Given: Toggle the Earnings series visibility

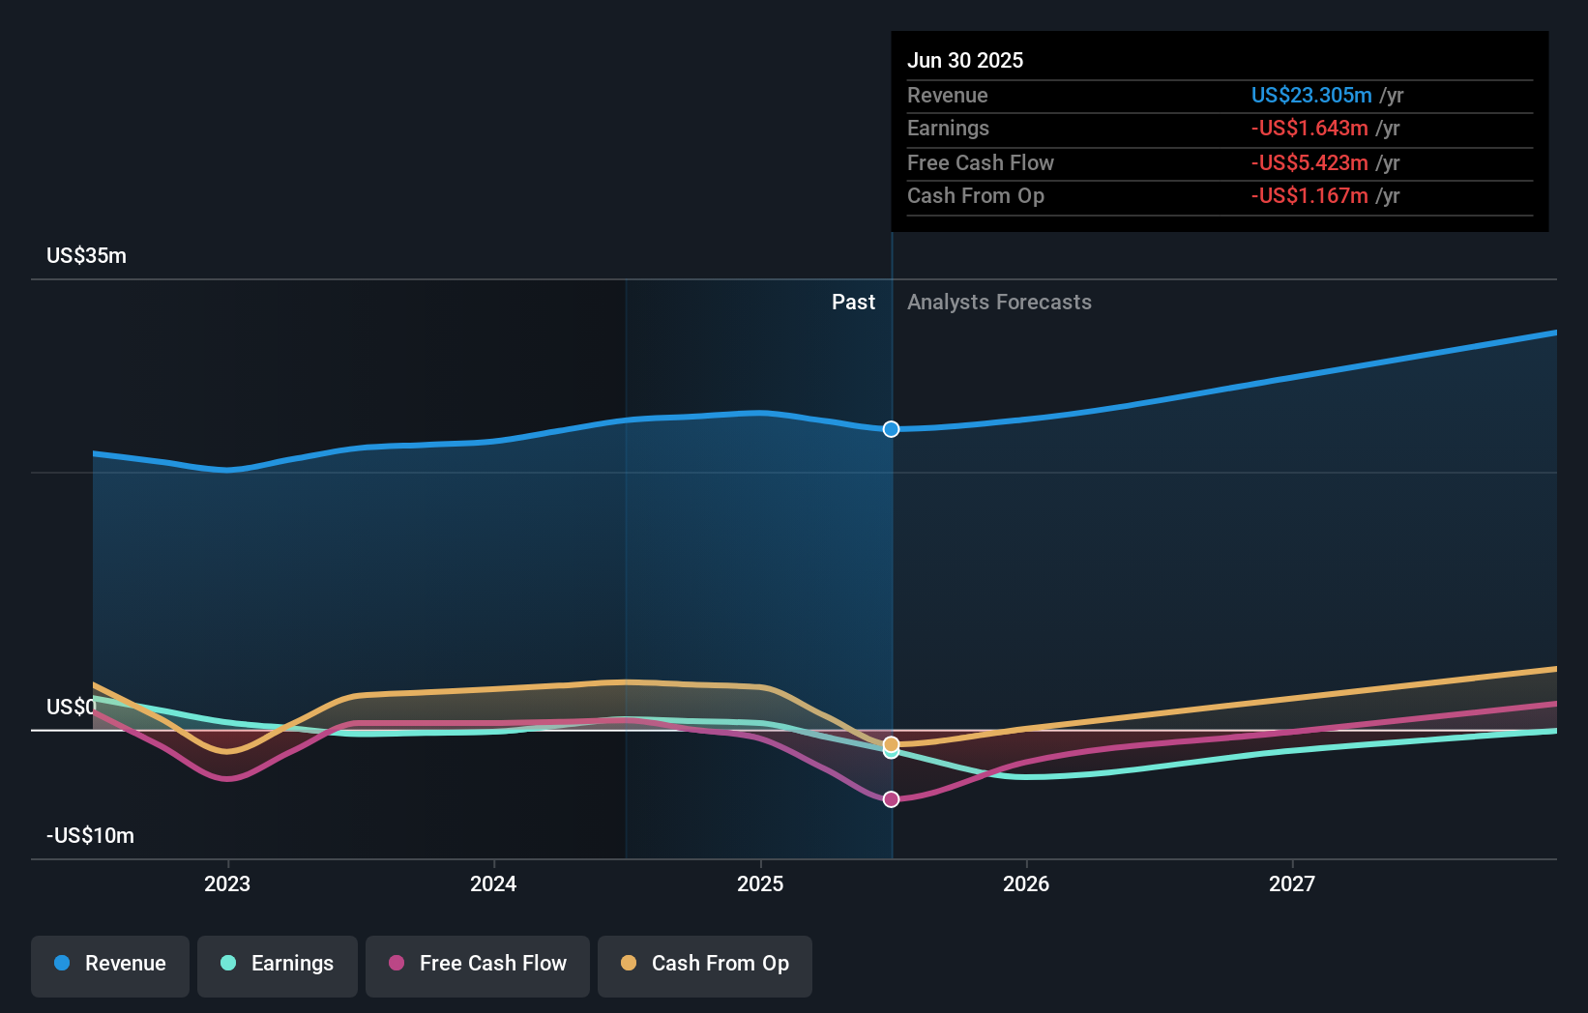Looking at the screenshot, I should [x=277, y=964].
